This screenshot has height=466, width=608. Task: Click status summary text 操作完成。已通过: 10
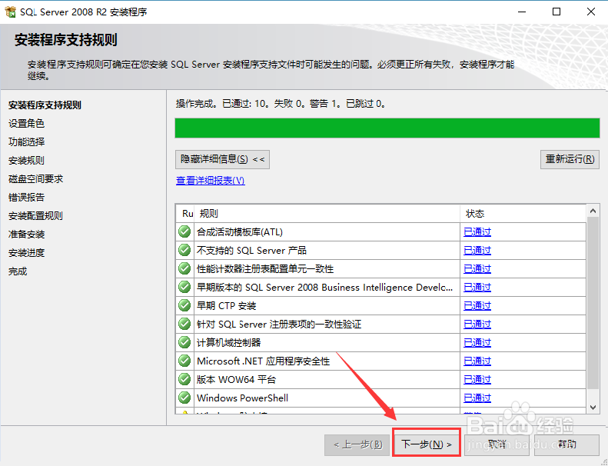coord(222,104)
